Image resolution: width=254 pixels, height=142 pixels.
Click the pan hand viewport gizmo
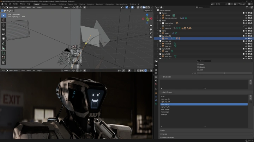[151, 29]
